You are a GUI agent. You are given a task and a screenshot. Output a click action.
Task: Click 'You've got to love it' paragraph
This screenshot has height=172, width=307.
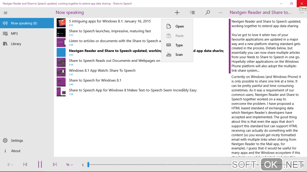266,53
